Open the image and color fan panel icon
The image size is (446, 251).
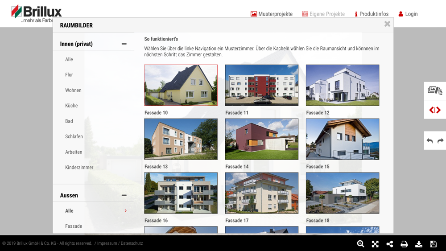[435, 91]
